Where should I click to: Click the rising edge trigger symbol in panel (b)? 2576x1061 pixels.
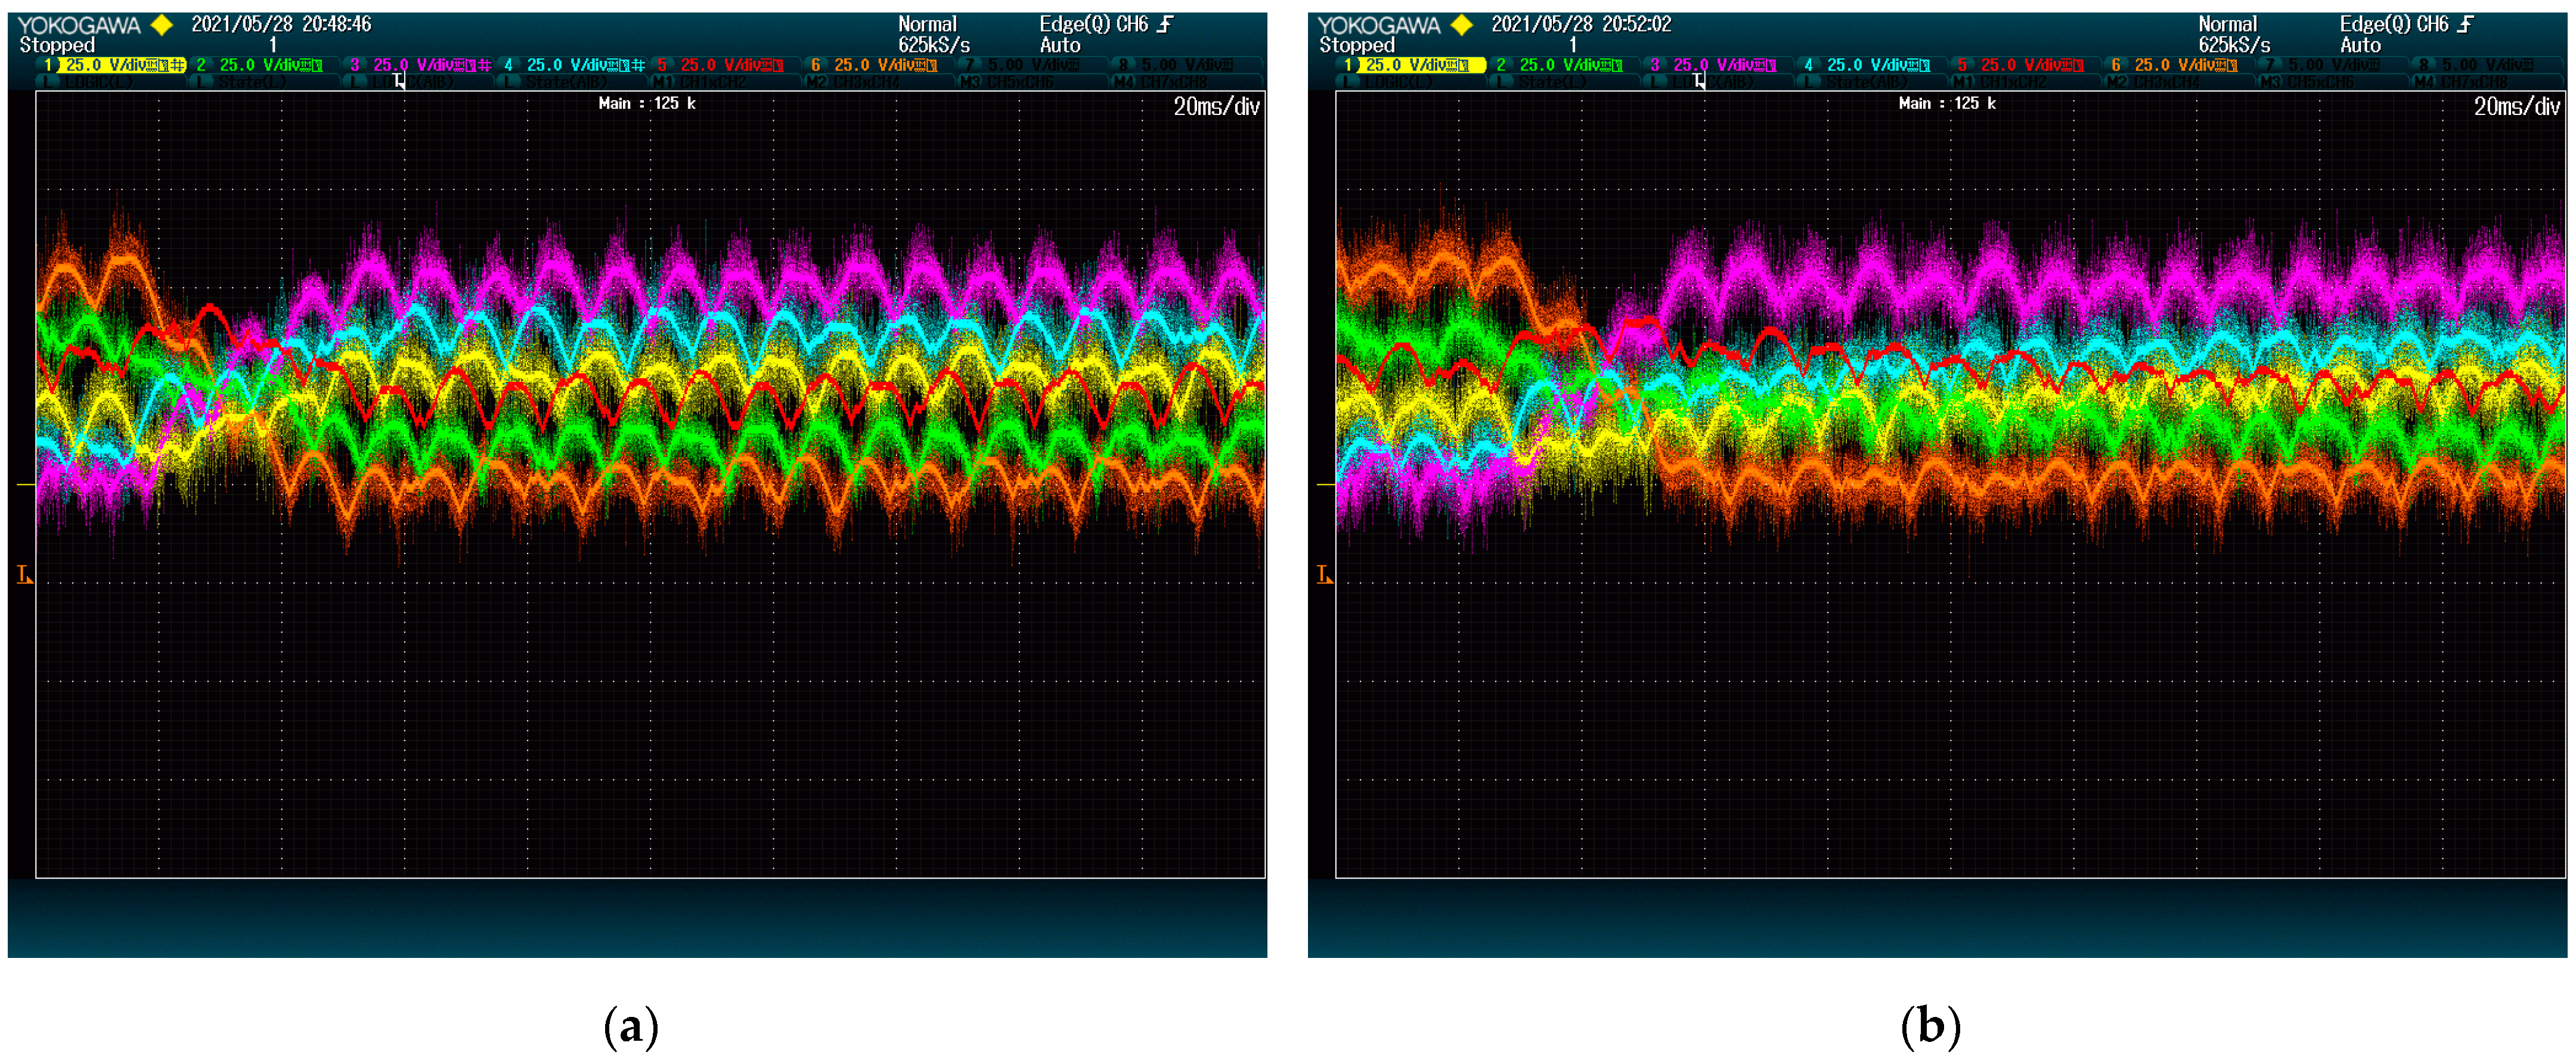coord(2465,24)
